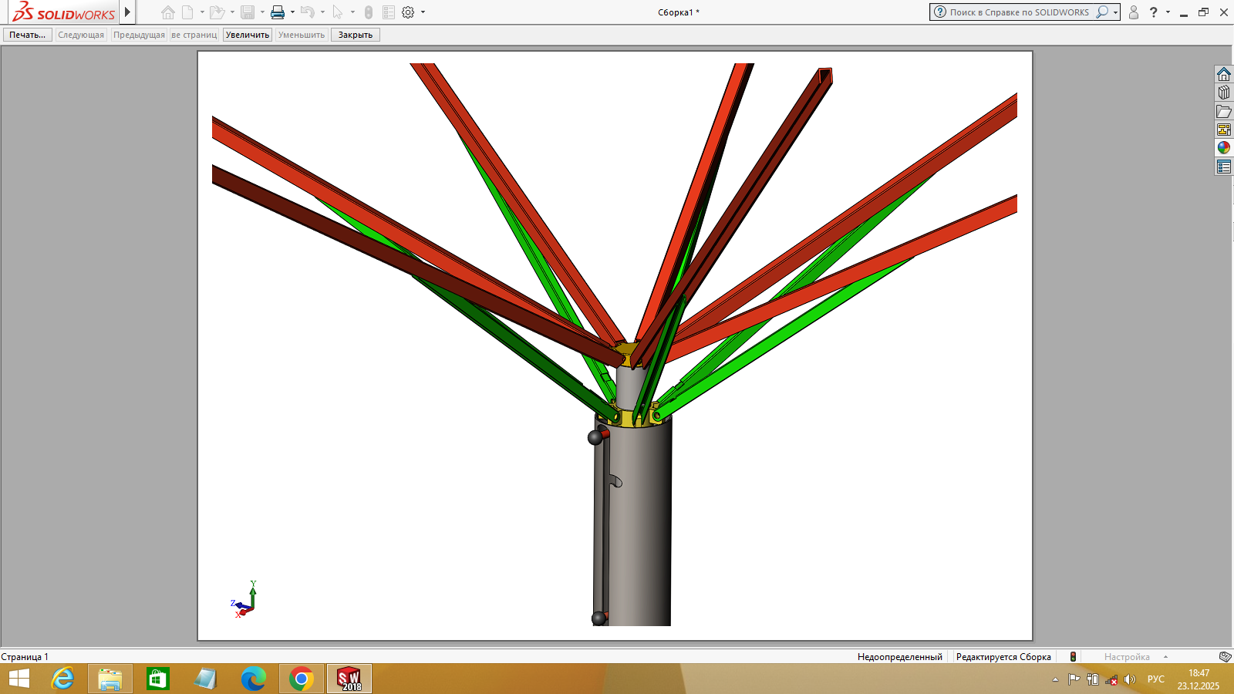Click the Страница 1 status text

25,657
